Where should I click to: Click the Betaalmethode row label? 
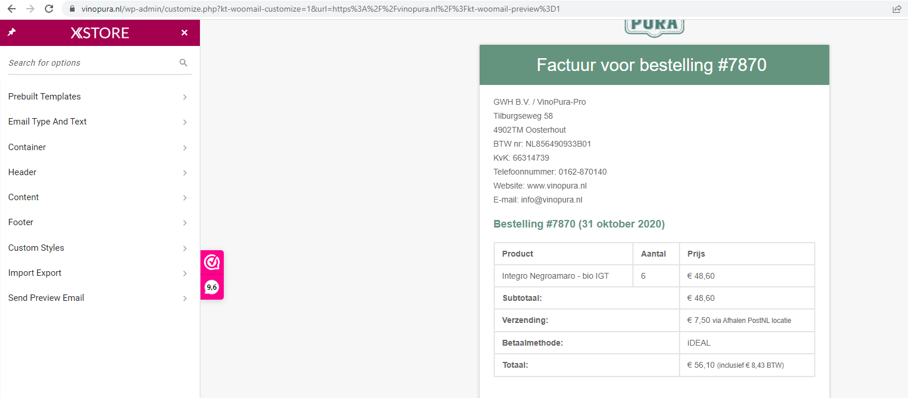[533, 343]
